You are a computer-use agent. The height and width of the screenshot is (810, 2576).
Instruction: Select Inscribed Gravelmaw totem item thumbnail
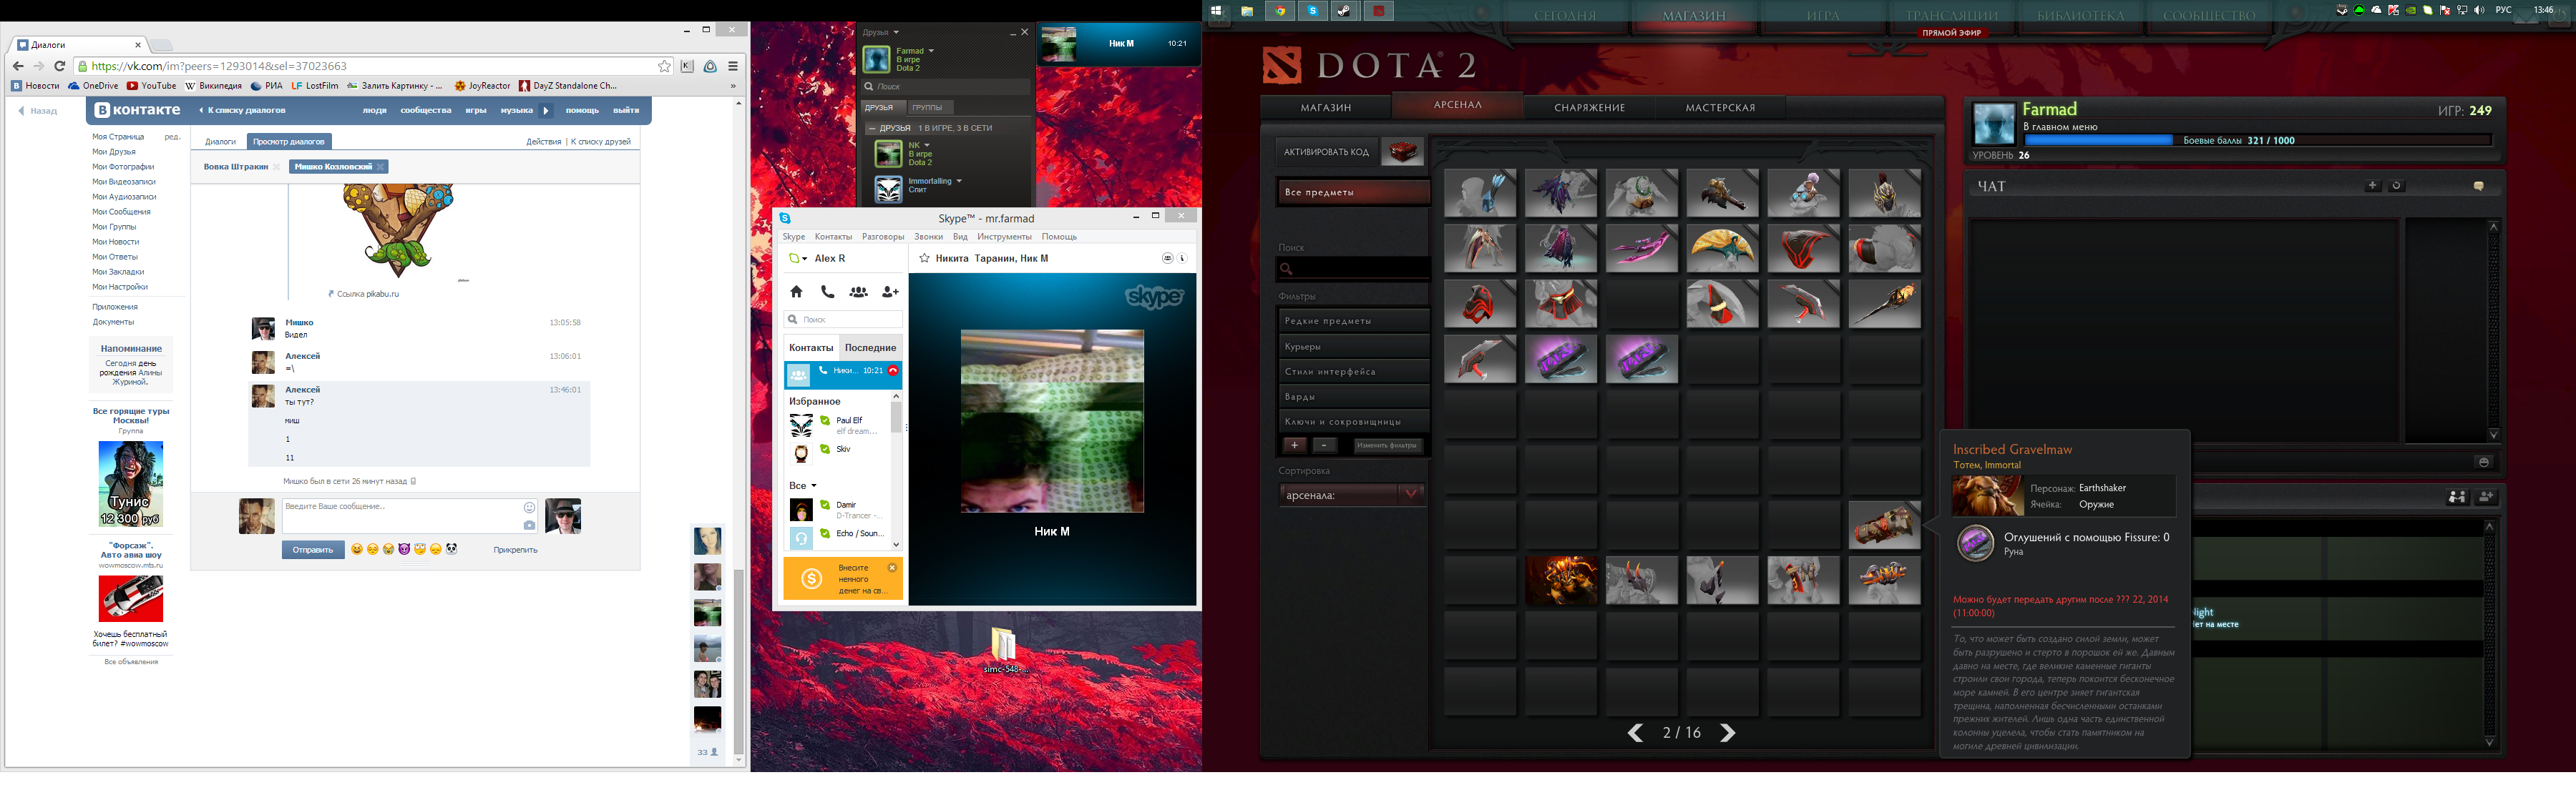tap(1883, 525)
